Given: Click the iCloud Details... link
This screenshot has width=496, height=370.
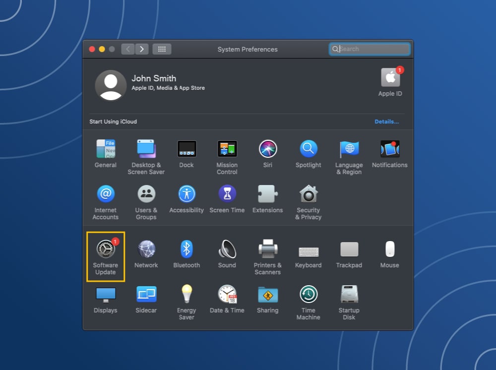Looking at the screenshot, I should click(386, 122).
